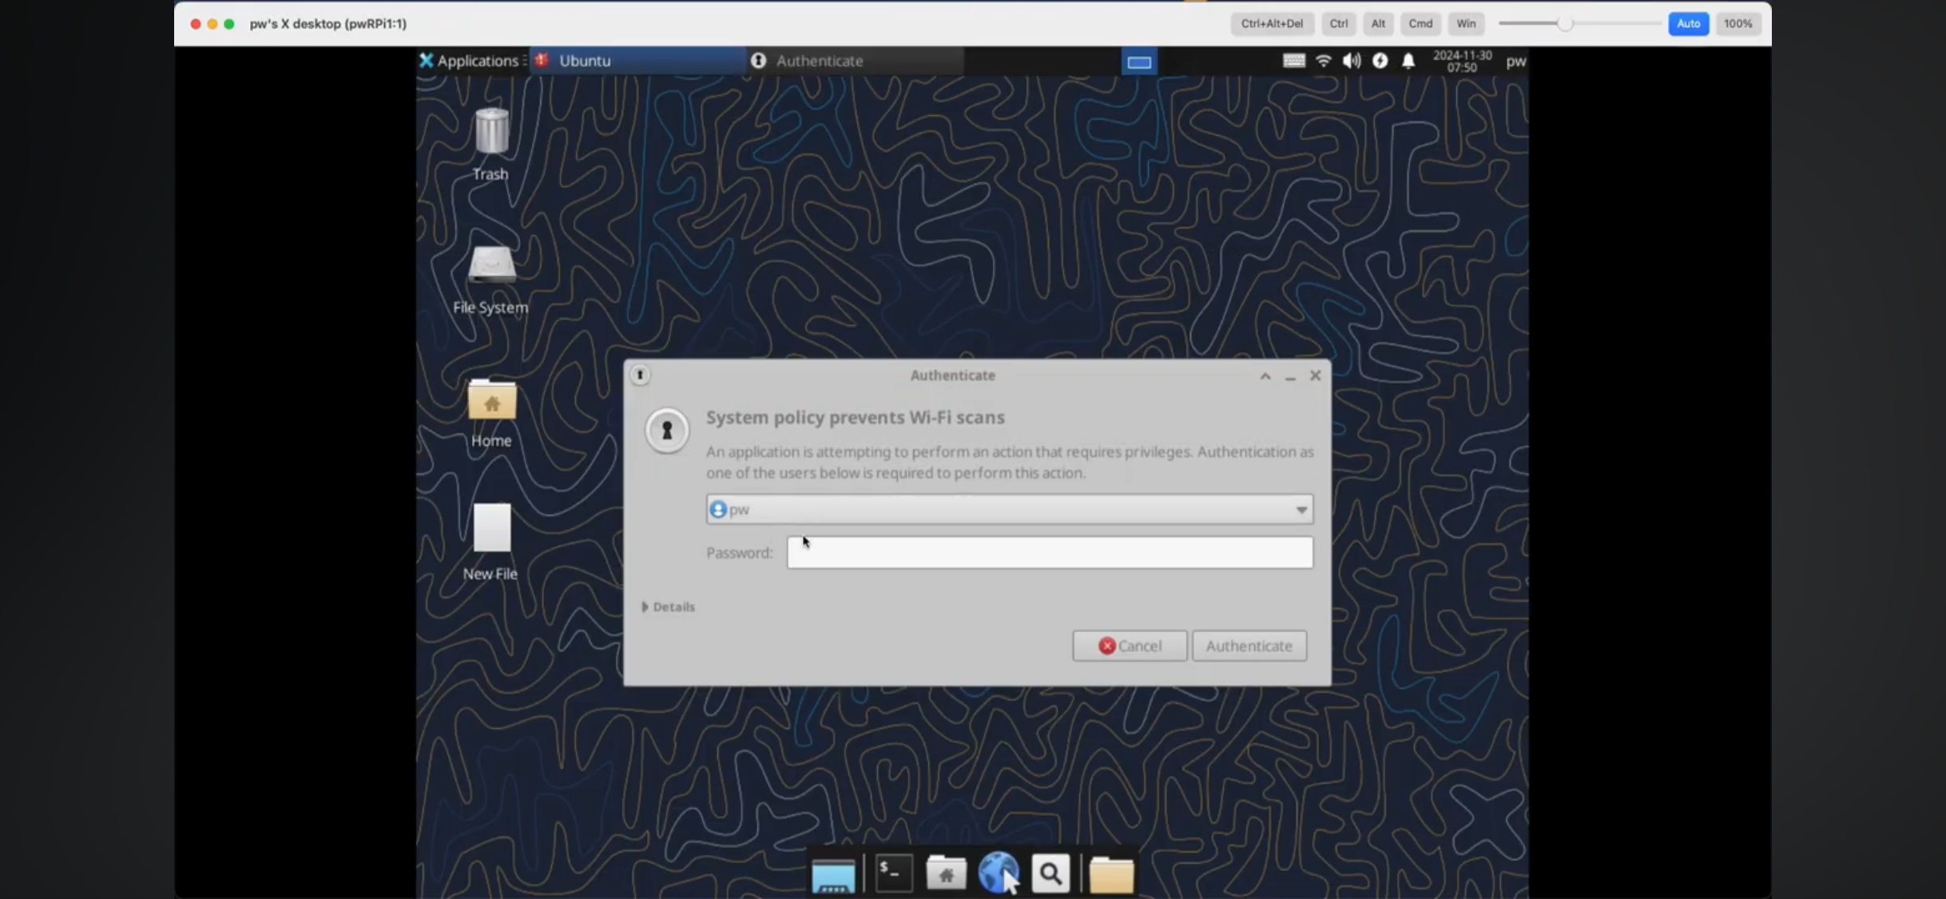Open the magnifier search dock icon
1946x899 pixels.
(x=1050, y=873)
